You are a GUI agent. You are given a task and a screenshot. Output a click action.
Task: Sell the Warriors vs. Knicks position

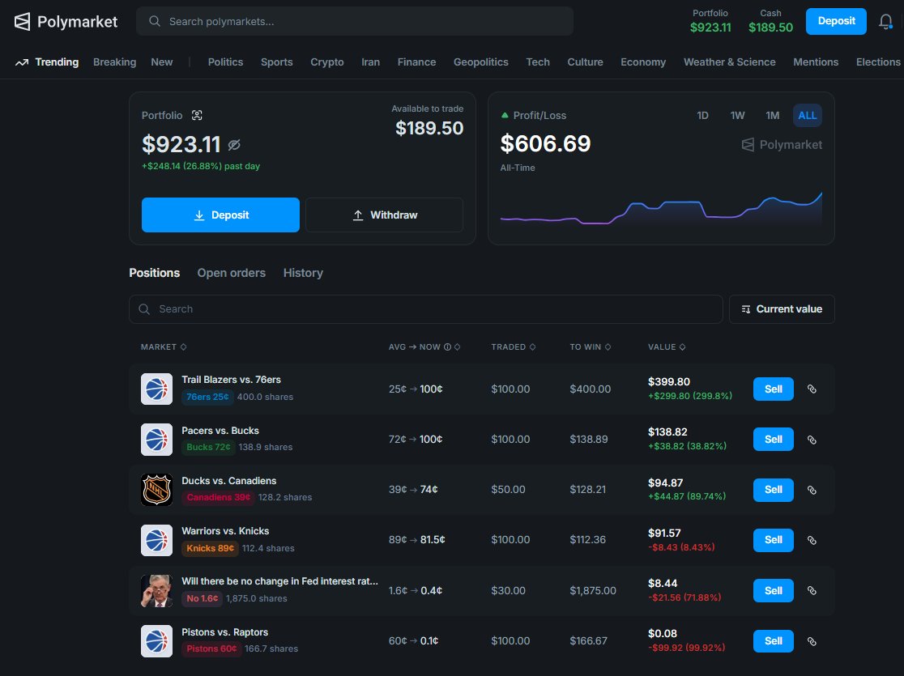tap(773, 541)
